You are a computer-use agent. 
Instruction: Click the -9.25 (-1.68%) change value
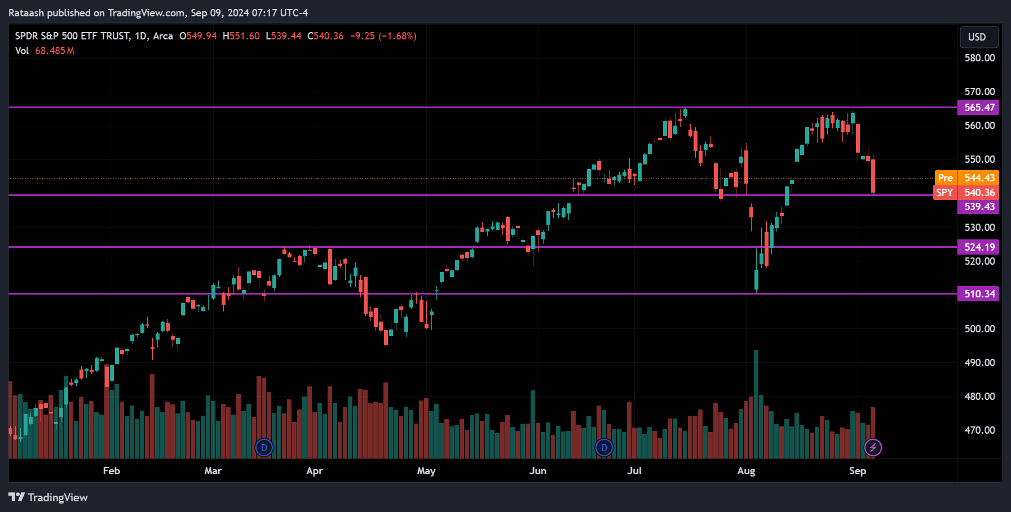(383, 36)
